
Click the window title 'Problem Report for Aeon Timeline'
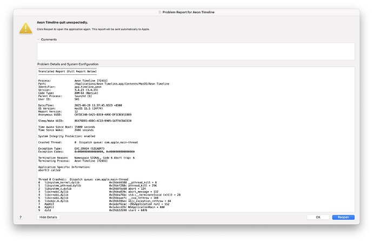click(189, 12)
